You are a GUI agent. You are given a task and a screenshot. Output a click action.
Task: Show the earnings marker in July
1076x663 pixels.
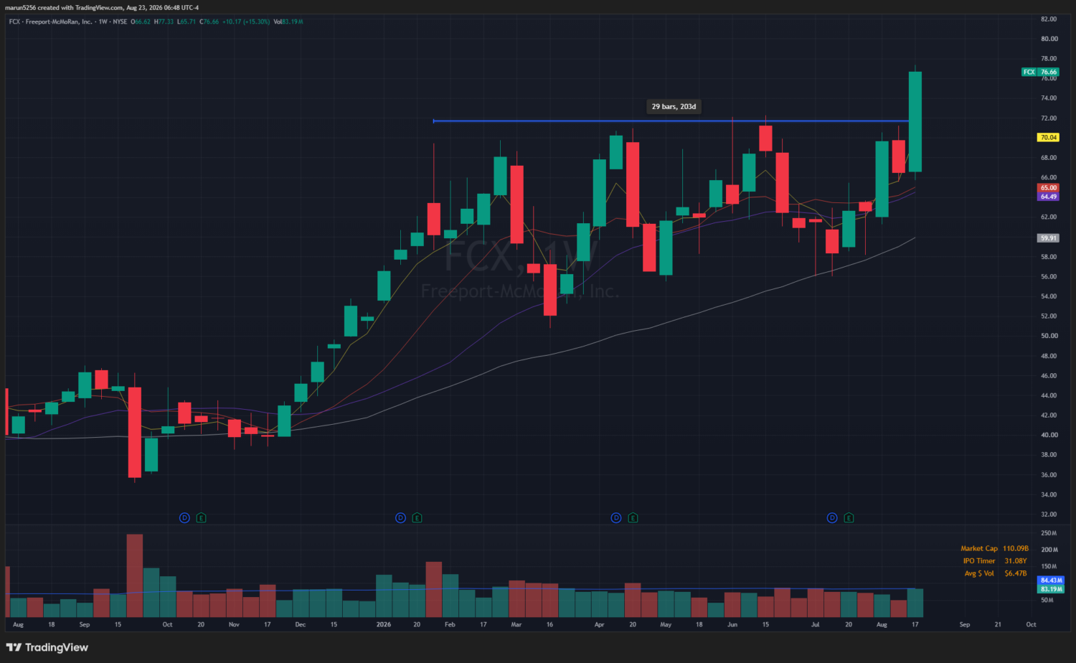click(x=849, y=517)
